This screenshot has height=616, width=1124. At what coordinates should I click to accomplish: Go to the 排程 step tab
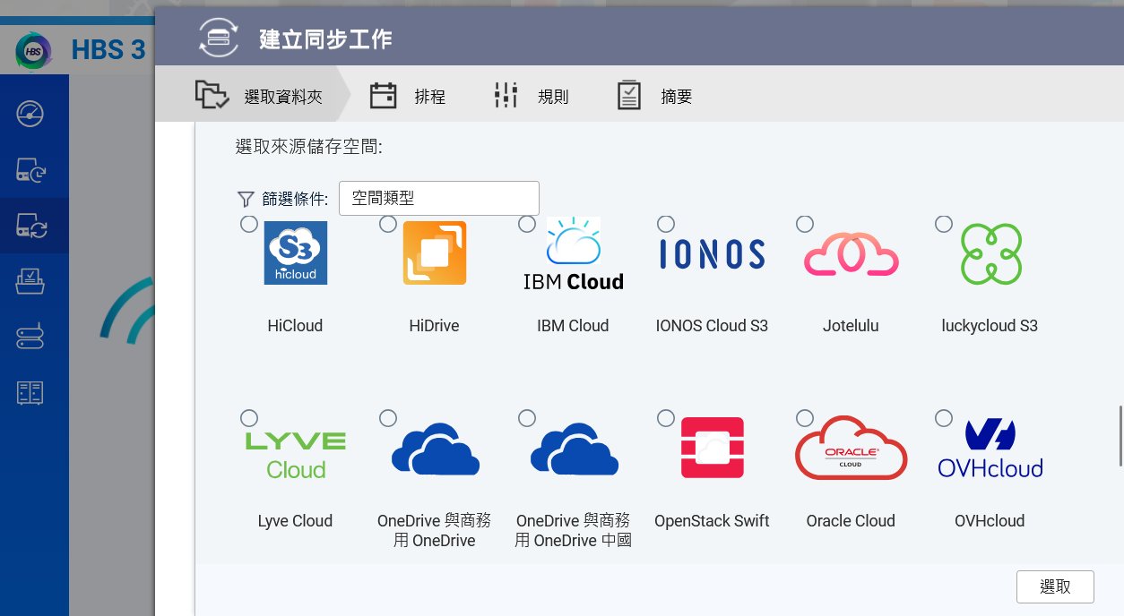(x=408, y=97)
